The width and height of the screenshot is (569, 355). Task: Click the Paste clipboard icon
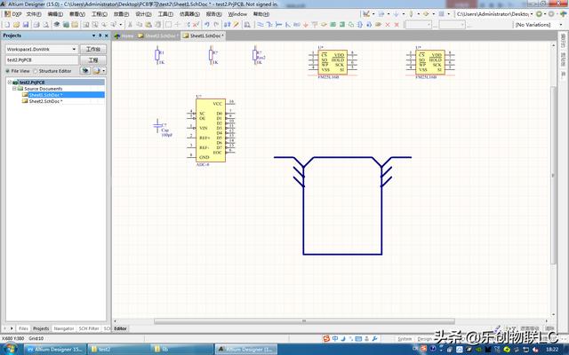point(148,25)
